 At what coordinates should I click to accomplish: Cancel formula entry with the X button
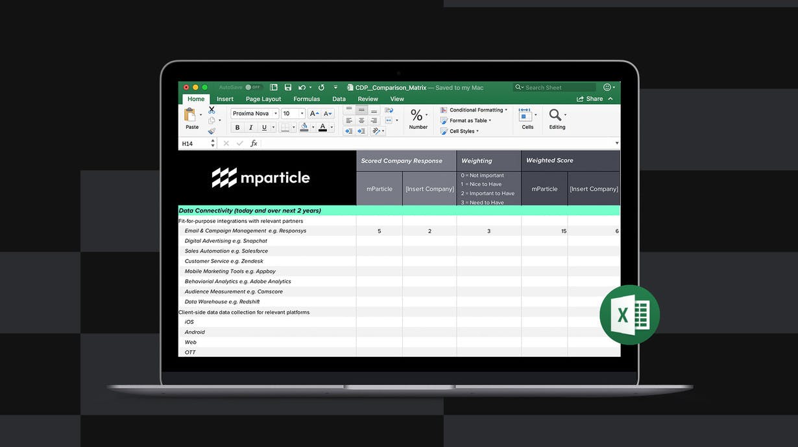click(226, 143)
